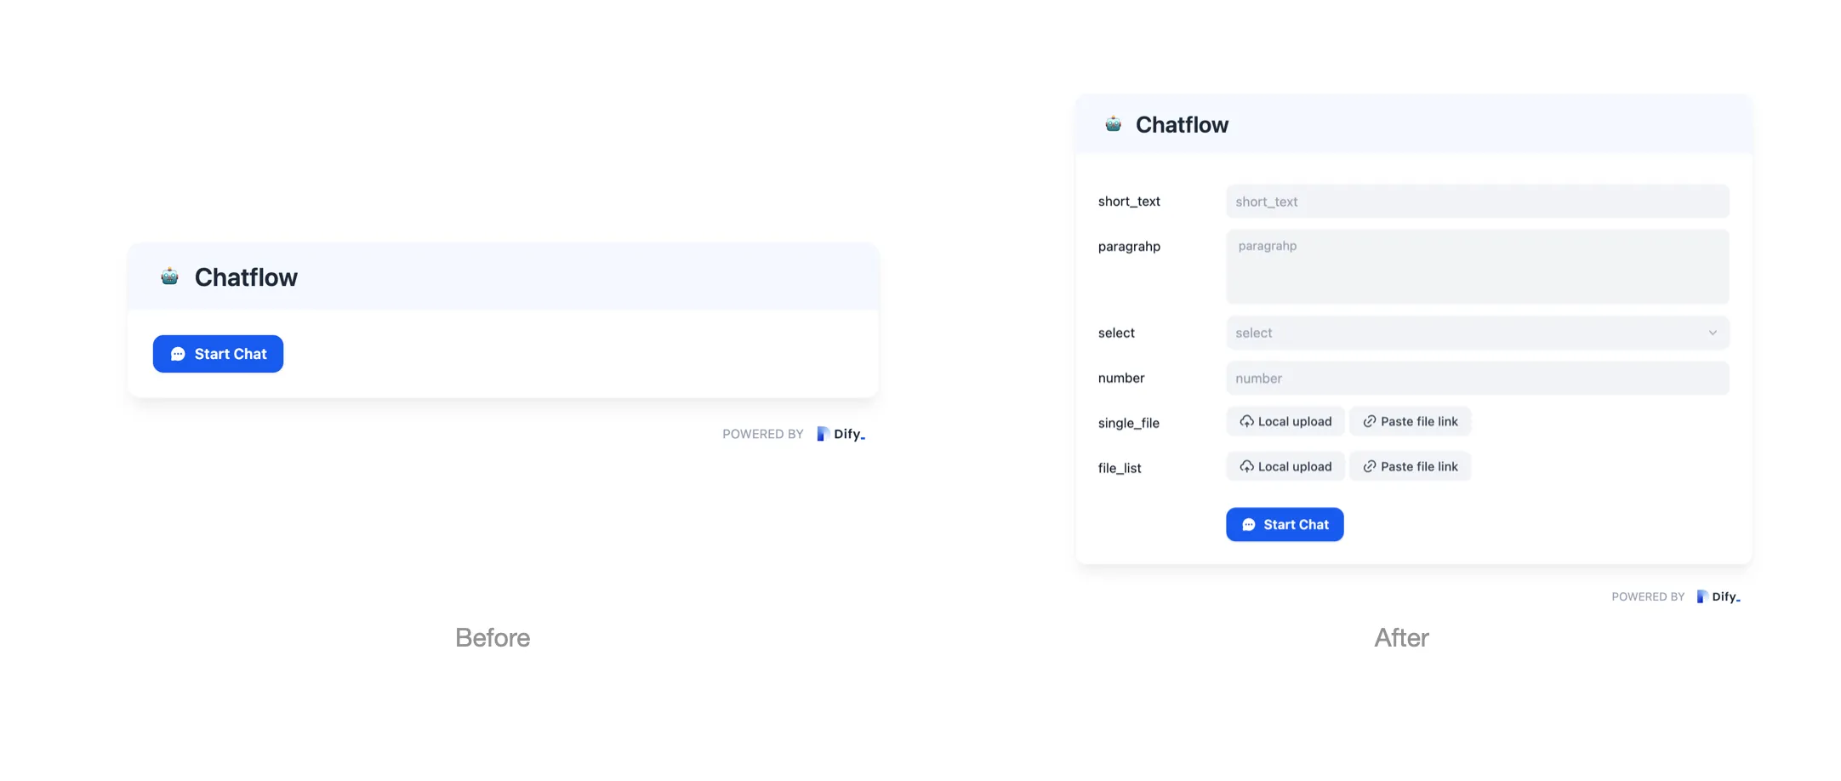Click link icon in single_file row
The height and width of the screenshot is (781, 1841).
tap(1370, 421)
